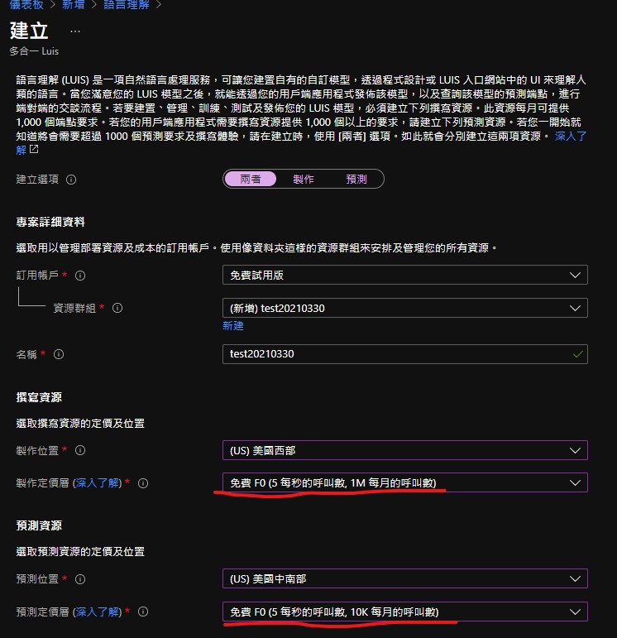Open 深入了解 link beside 製作定價層
The image size is (617, 638).
tap(97, 483)
